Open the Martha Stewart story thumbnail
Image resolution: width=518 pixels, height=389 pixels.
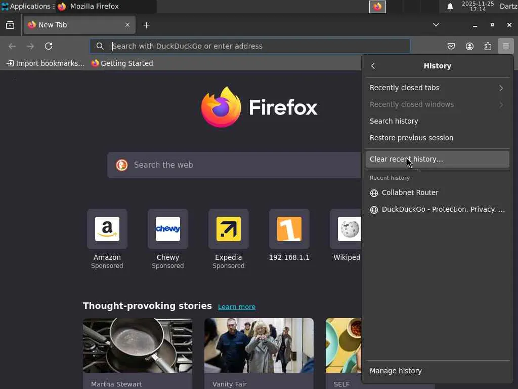[138, 345]
